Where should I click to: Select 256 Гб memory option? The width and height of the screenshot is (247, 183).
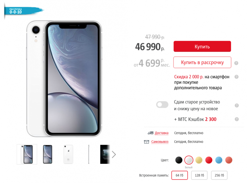point(219,175)
